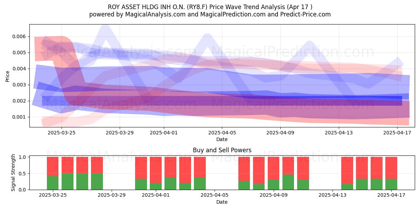Viewport: 420px width, 210px height.
Task: Click 2025-04-13 tick on the price chart axis
Action: point(339,133)
